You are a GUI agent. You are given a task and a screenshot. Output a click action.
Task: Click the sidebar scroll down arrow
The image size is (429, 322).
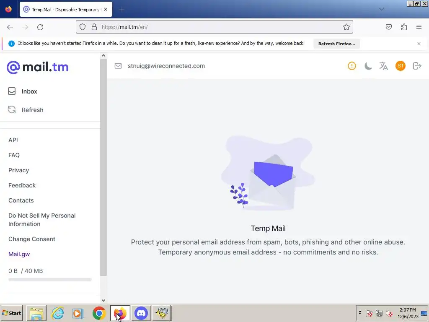103,300
